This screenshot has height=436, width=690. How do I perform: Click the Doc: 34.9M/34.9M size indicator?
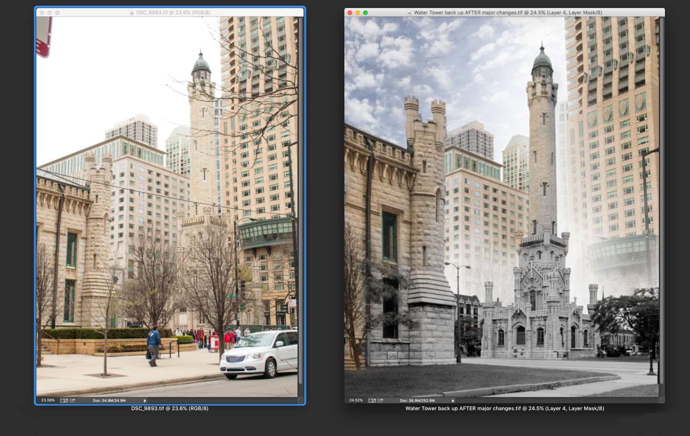coord(110,400)
